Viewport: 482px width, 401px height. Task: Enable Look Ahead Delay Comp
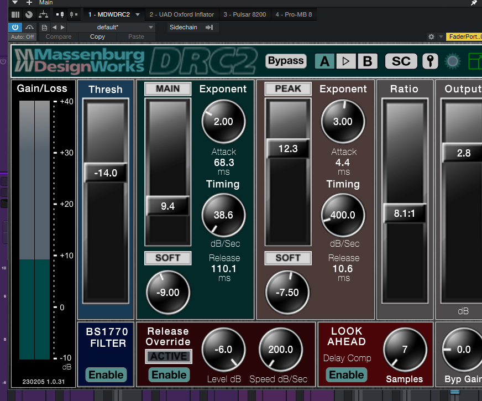pyautogui.click(x=347, y=375)
